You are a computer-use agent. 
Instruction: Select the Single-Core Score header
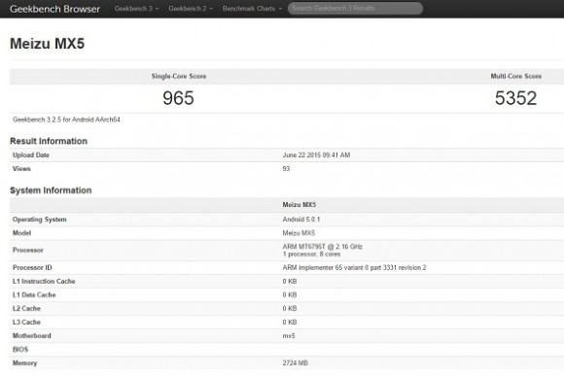pyautogui.click(x=179, y=76)
